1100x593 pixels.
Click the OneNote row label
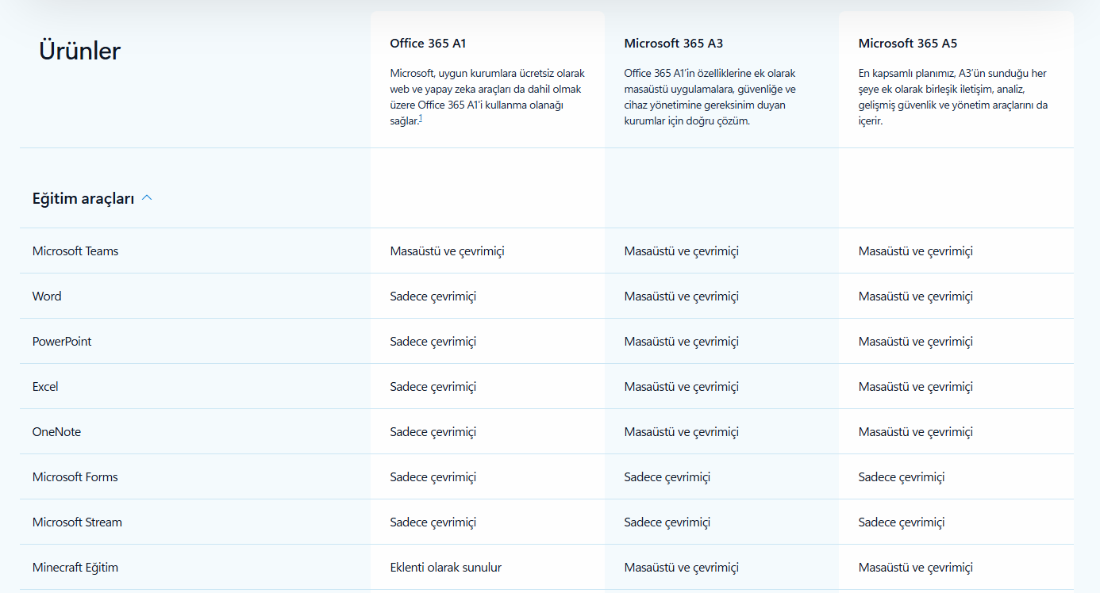tap(56, 432)
